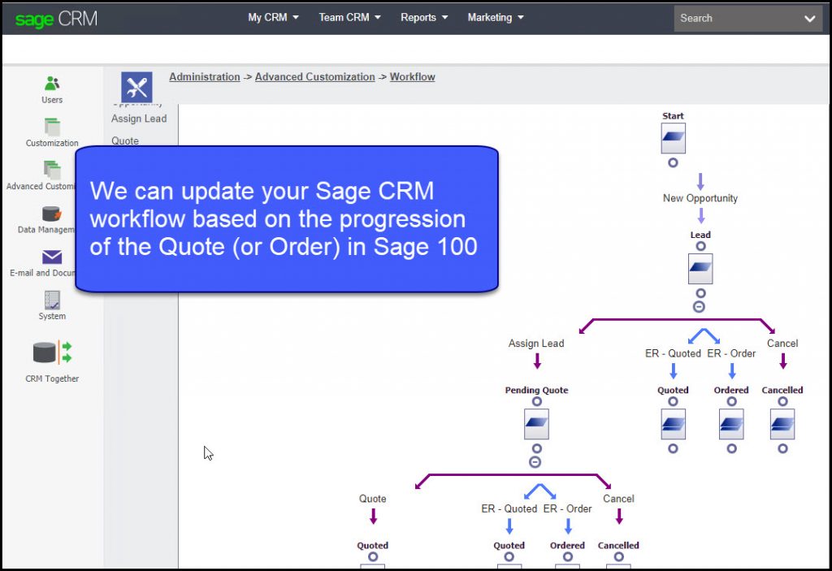Expand the Search dropdown chevron
The height and width of the screenshot is (571, 832).
tap(810, 19)
